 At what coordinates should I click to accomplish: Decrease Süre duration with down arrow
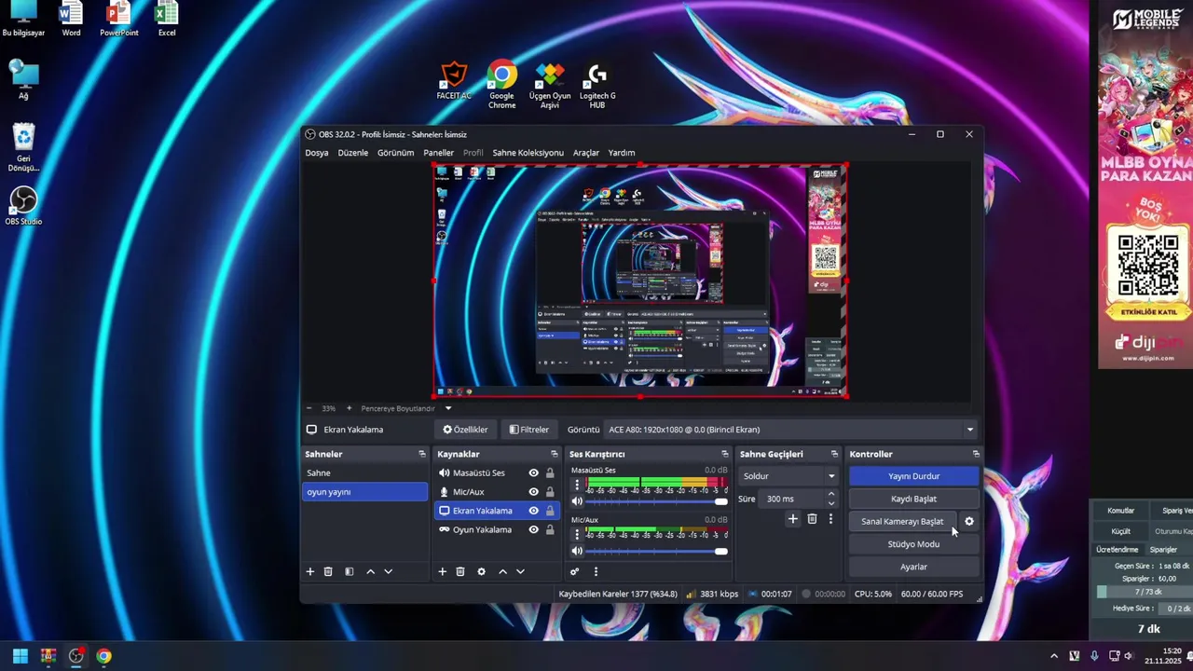point(831,503)
